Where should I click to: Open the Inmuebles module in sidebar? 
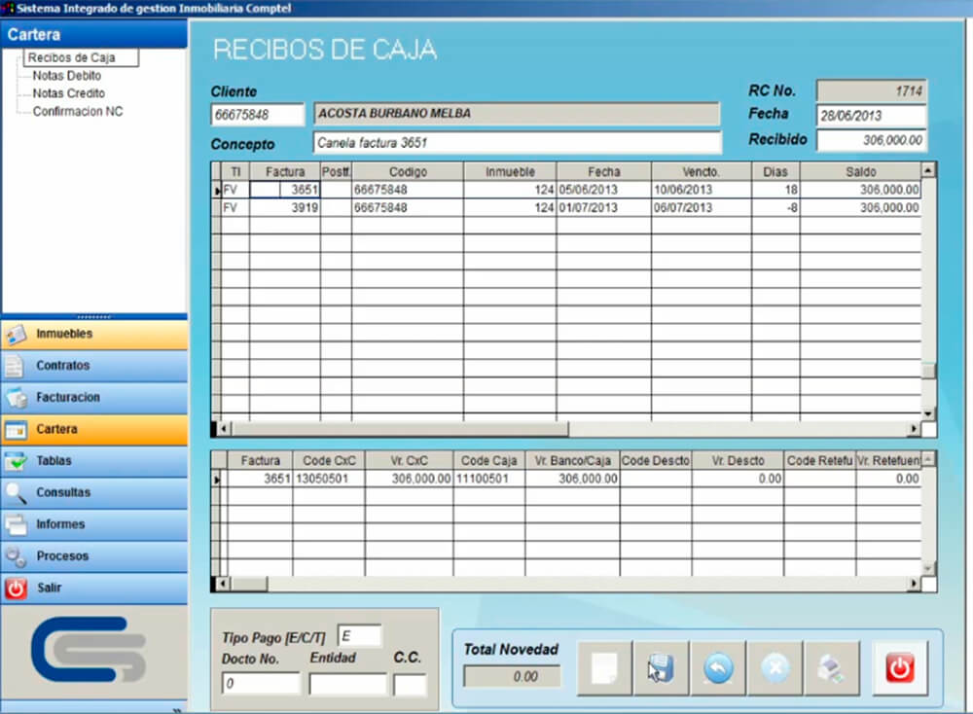point(94,334)
